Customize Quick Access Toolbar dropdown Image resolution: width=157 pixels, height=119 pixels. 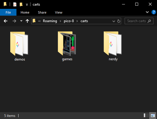(x=27, y=4)
